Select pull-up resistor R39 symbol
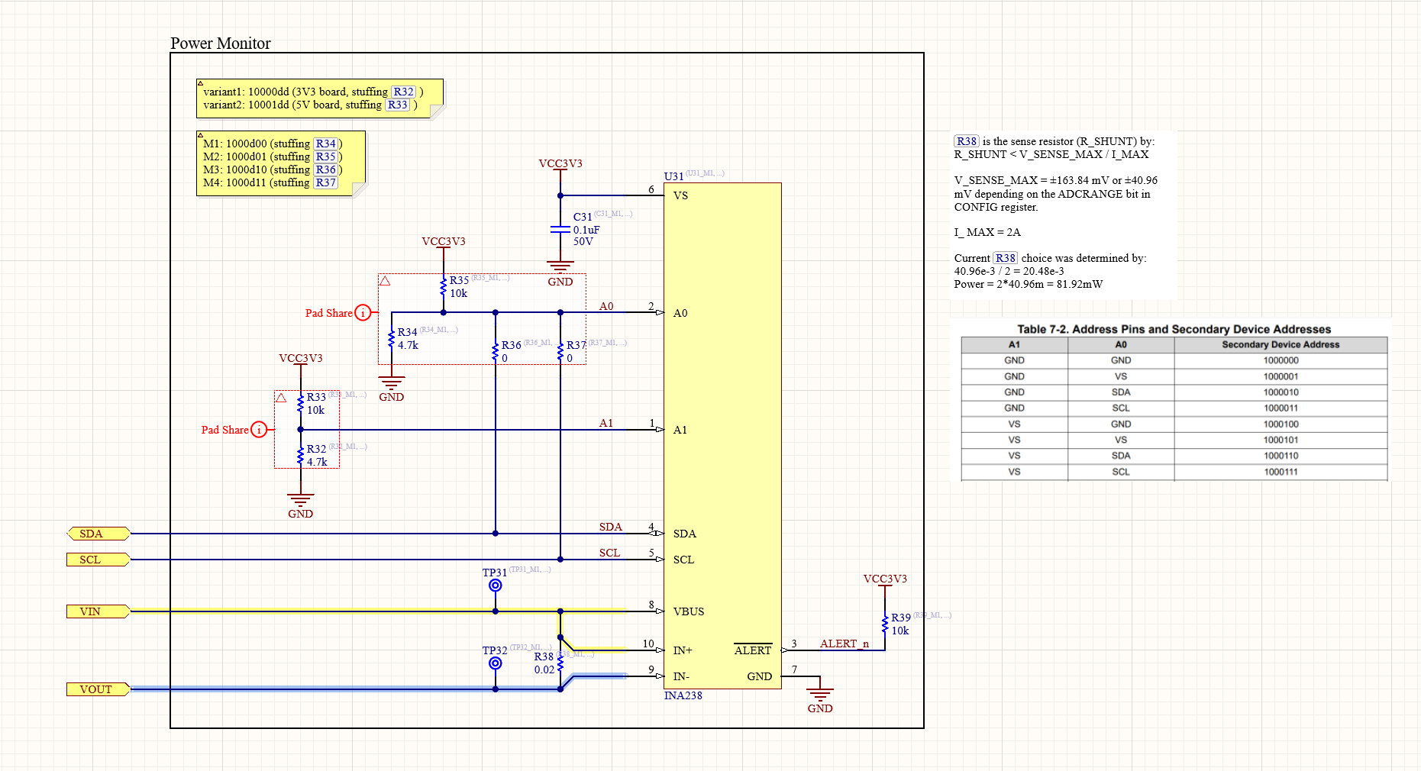1421x771 pixels. point(885,624)
